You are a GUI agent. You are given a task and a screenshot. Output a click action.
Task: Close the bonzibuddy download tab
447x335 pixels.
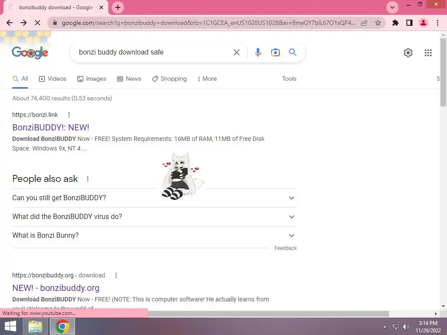point(101,7)
